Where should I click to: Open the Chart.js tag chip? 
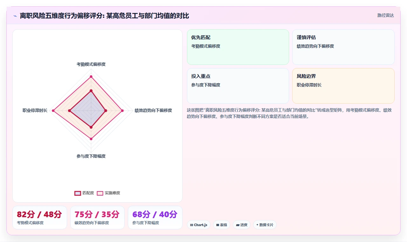click(x=199, y=225)
